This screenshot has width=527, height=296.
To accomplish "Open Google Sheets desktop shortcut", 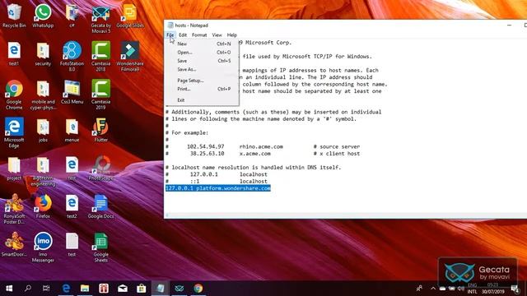I will [x=100, y=247].
